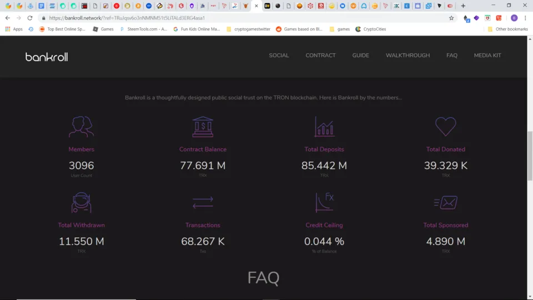Open the Fun Kids Online Ma... bookmark
The image size is (533, 300).
pos(197,29)
